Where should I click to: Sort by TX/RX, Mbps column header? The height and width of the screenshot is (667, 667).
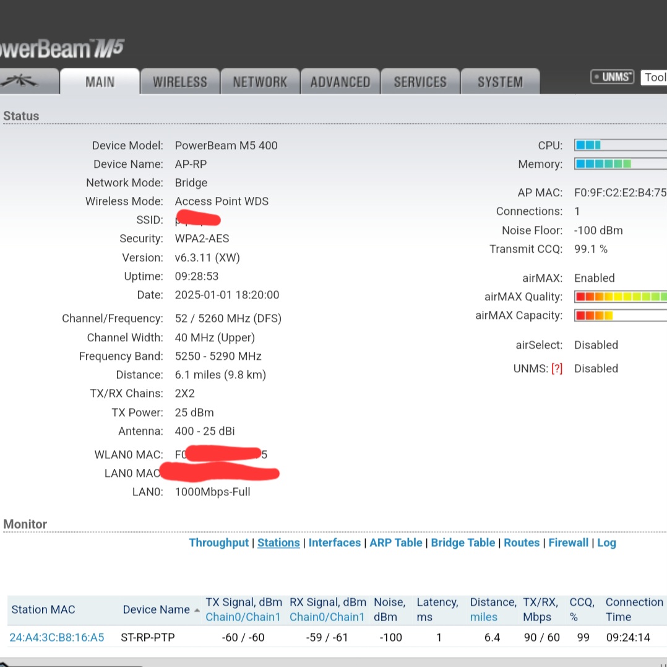[x=540, y=609]
